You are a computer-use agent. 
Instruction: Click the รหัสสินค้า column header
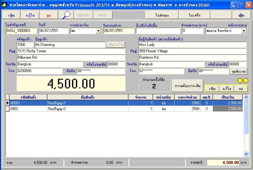coord(28,97)
